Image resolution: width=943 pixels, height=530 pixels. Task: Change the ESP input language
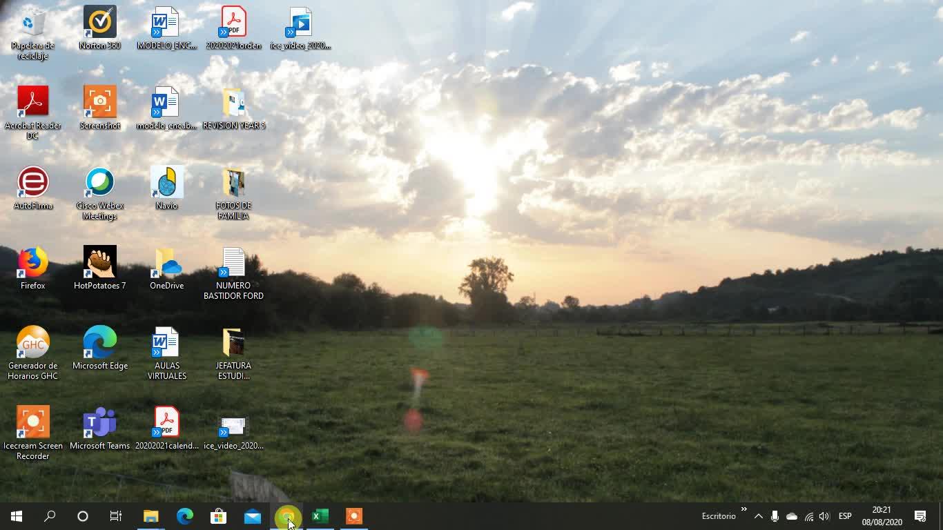point(845,516)
